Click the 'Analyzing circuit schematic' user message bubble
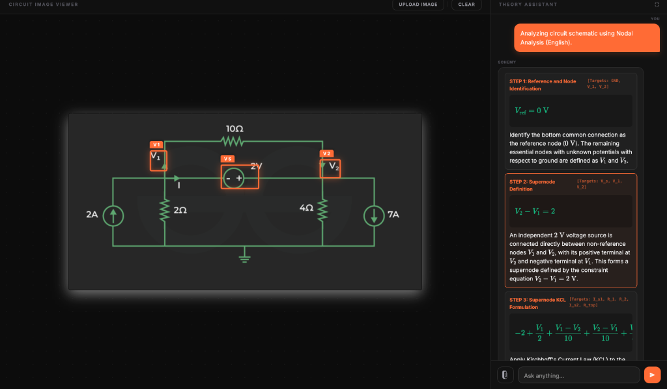Viewport: 667px width, 389px height. point(587,38)
